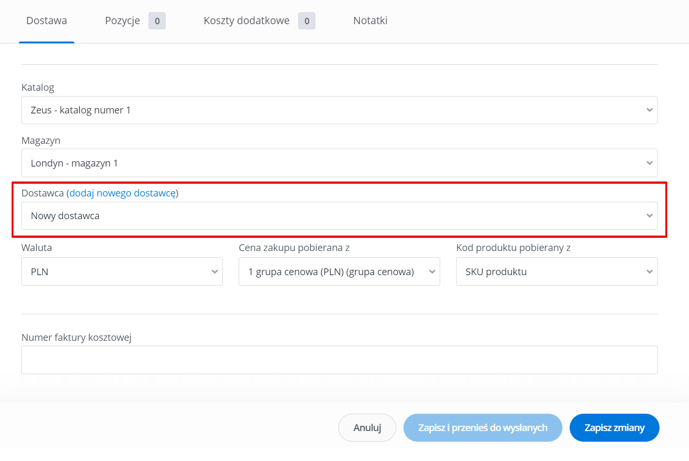The width and height of the screenshot is (689, 461).
Task: Open the Pozycje tab
Action: click(122, 21)
